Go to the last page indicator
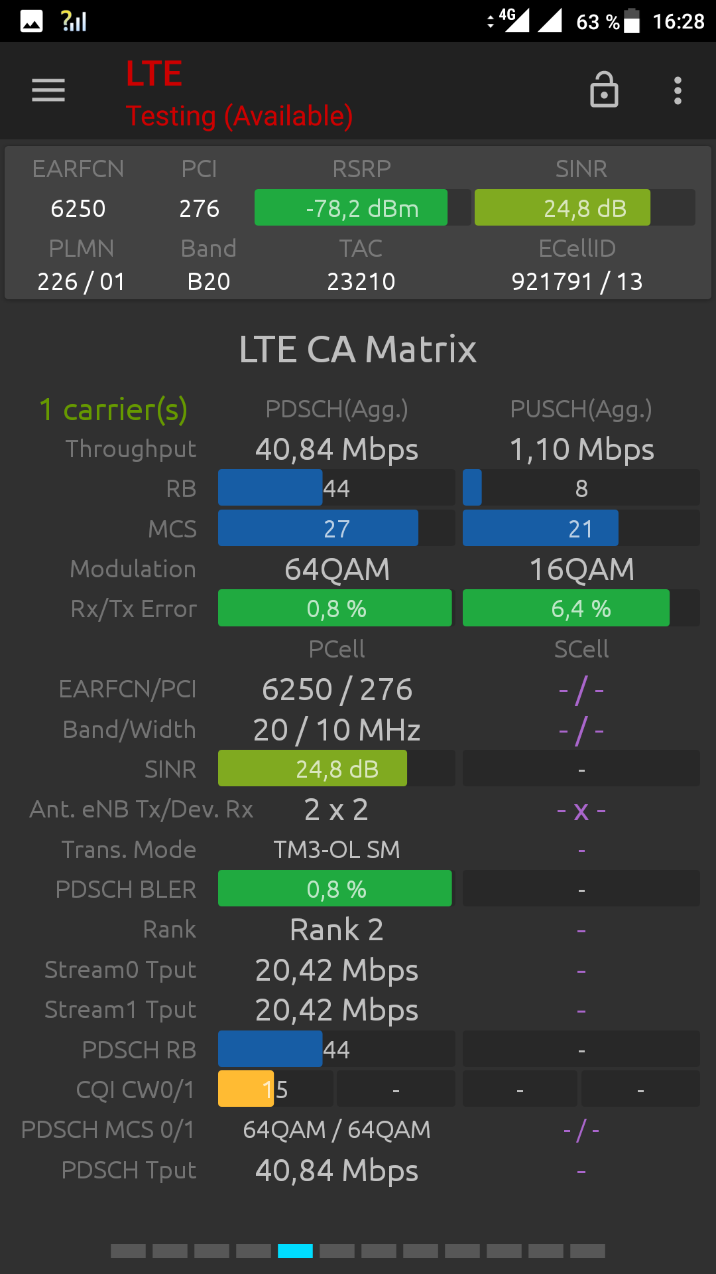This screenshot has width=716, height=1274. tap(587, 1251)
